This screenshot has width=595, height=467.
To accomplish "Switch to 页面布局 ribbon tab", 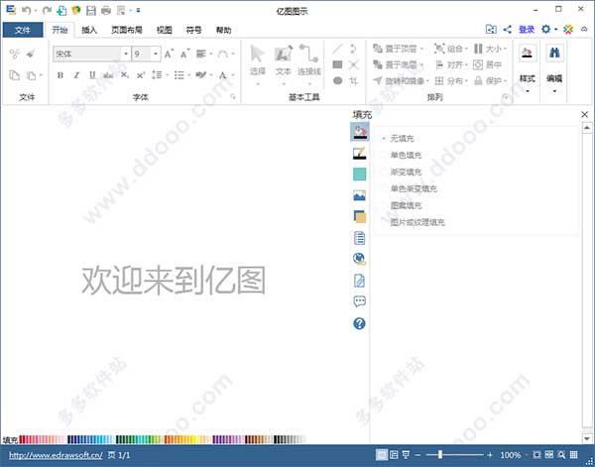I will tap(127, 30).
